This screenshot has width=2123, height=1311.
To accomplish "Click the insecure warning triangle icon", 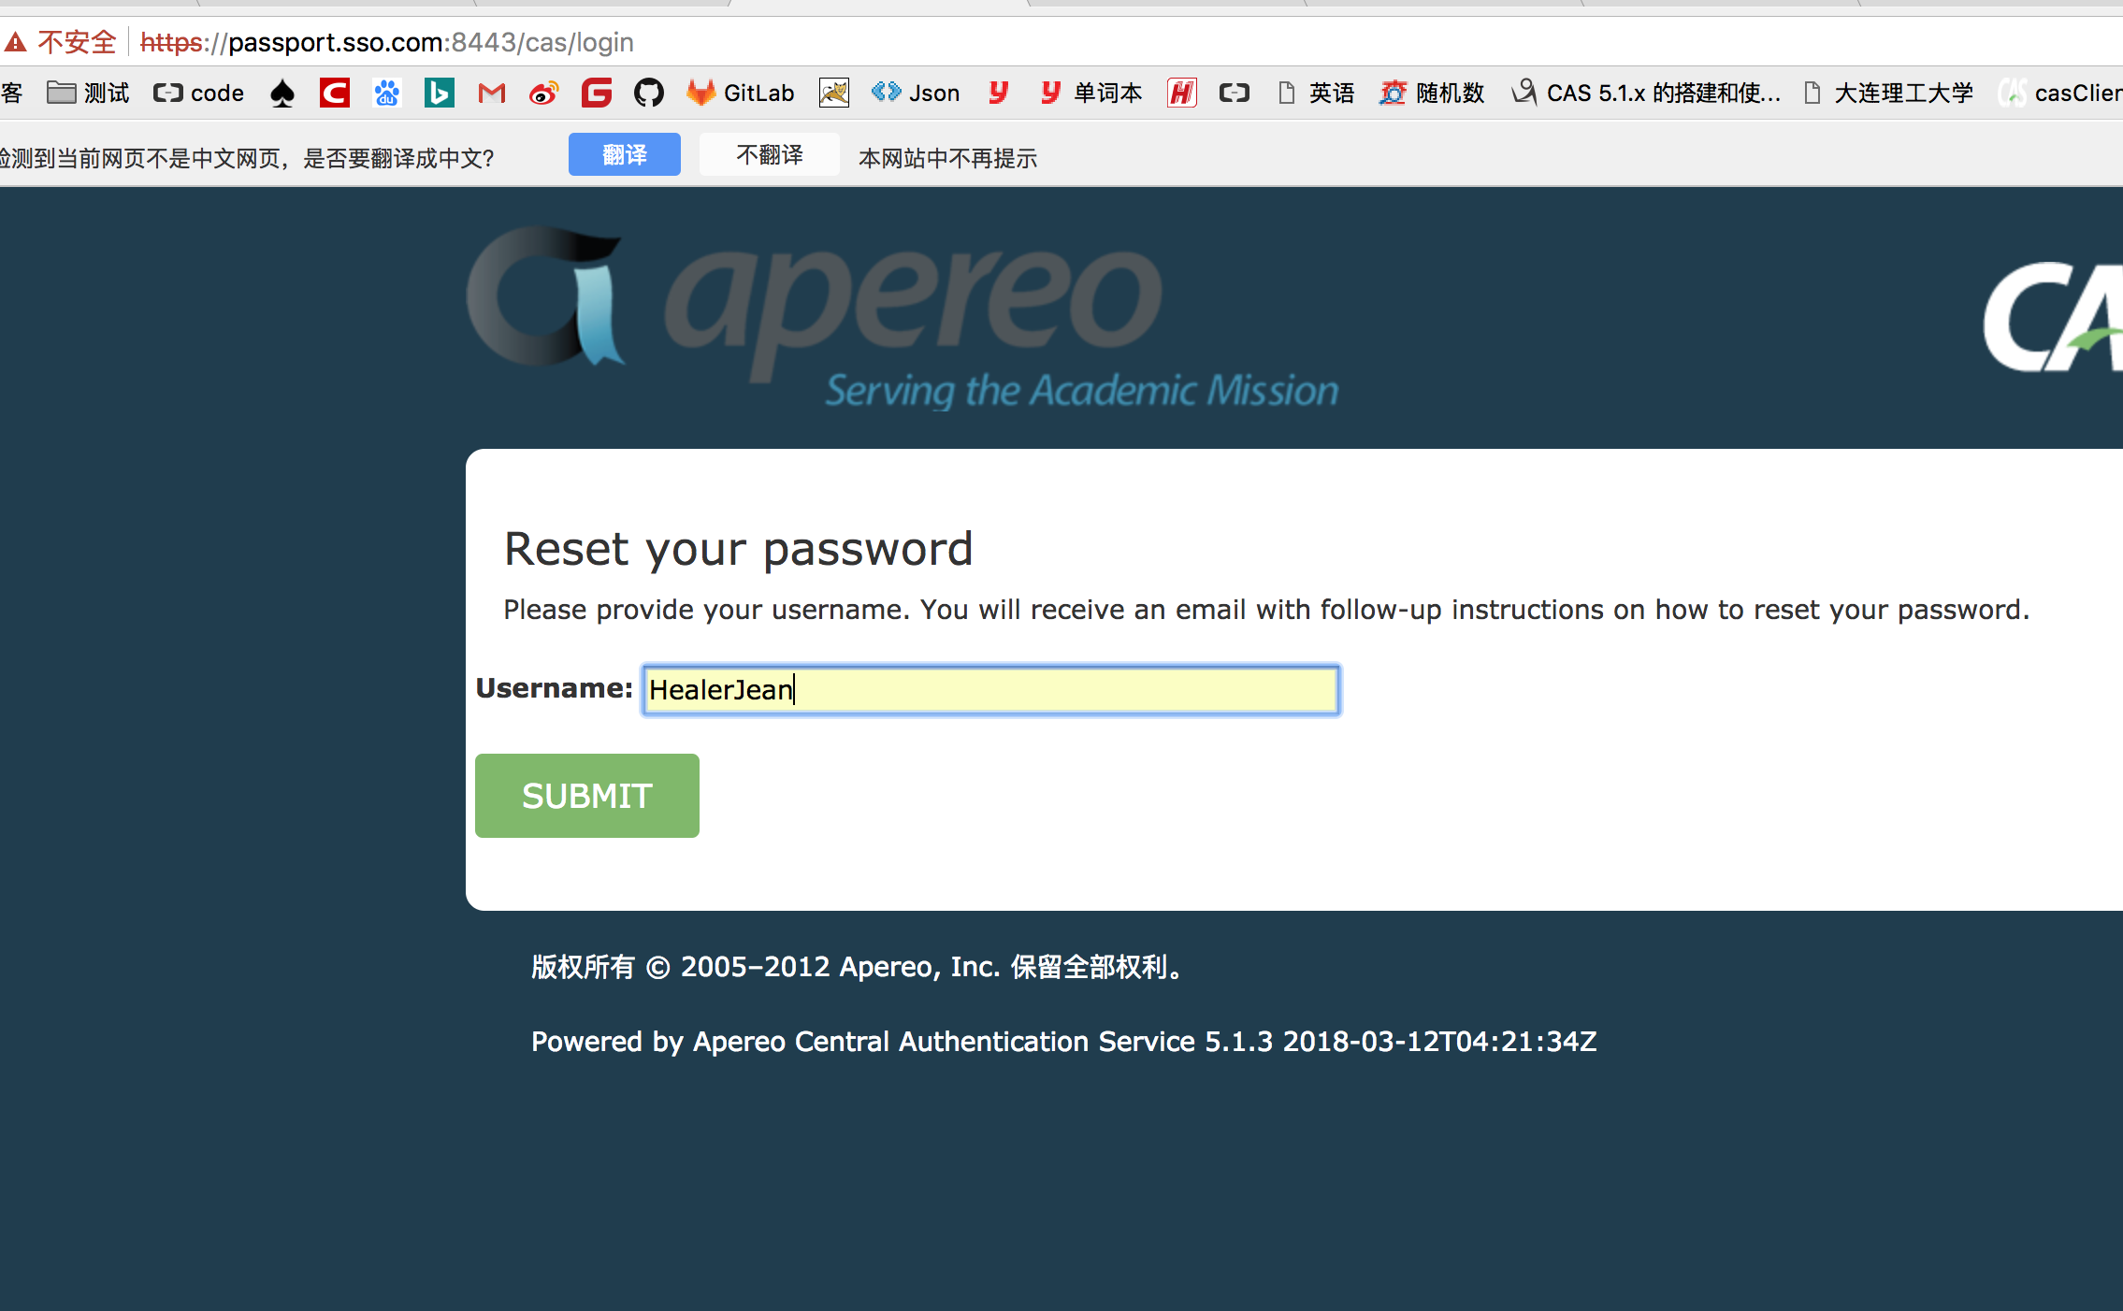I will (15, 42).
